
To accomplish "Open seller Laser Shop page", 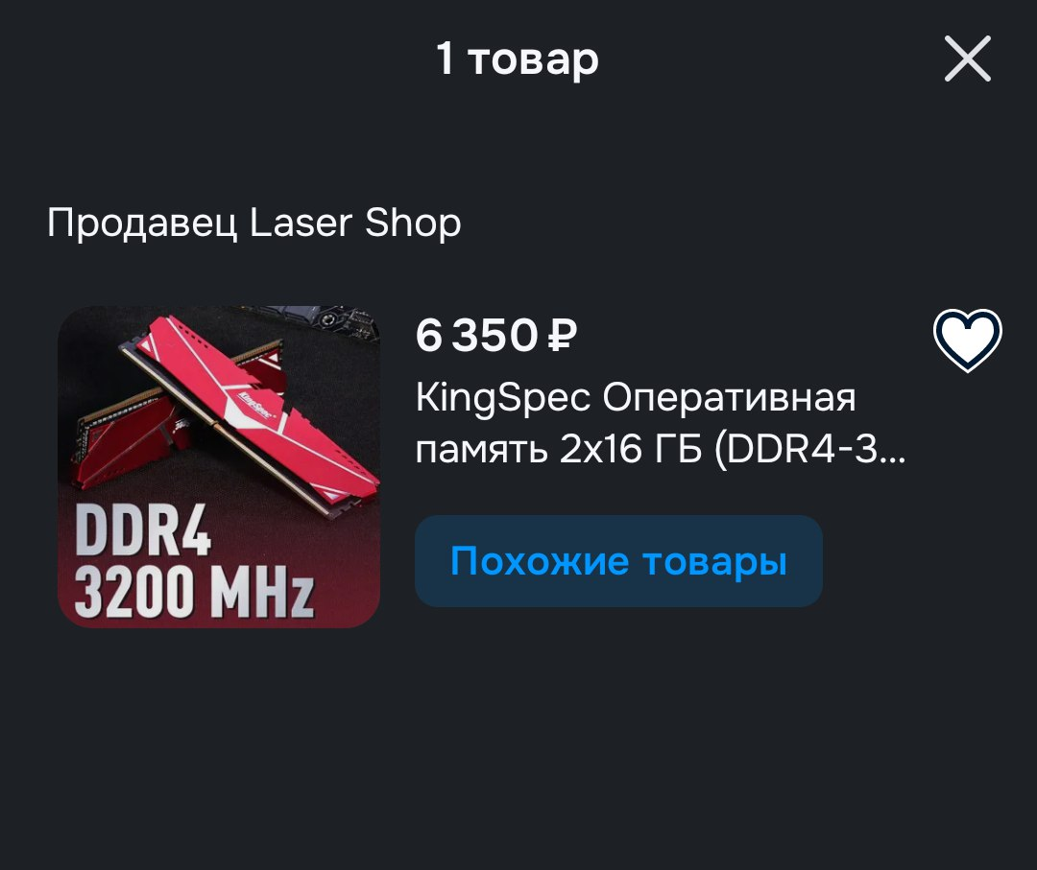I will coord(253,223).
